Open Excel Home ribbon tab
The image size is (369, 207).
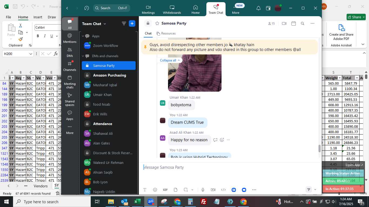point(23,17)
